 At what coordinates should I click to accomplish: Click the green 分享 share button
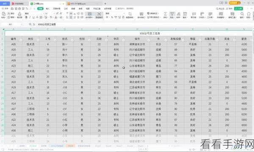pos(239,8)
